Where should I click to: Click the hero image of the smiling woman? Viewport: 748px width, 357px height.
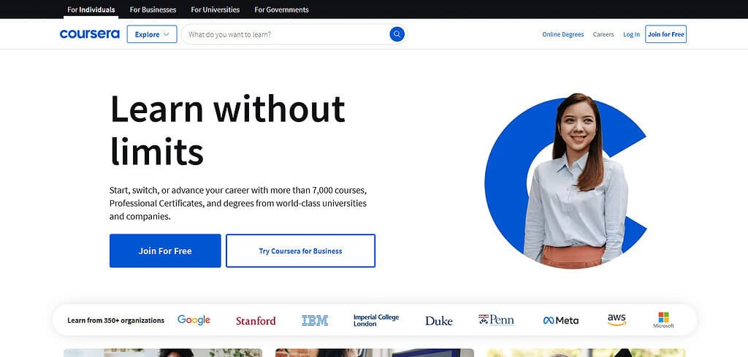coord(566,181)
